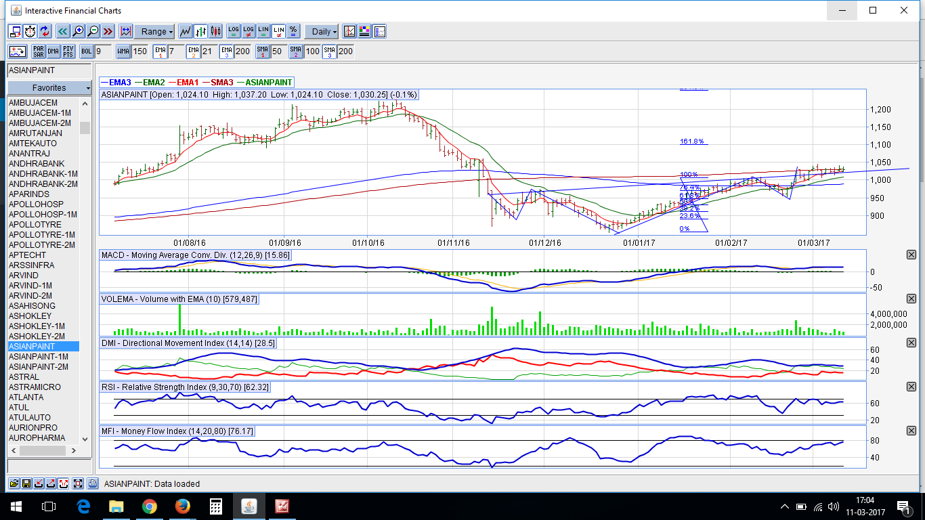Select the candlestick chart style icon
The image size is (925, 520).
click(x=216, y=32)
